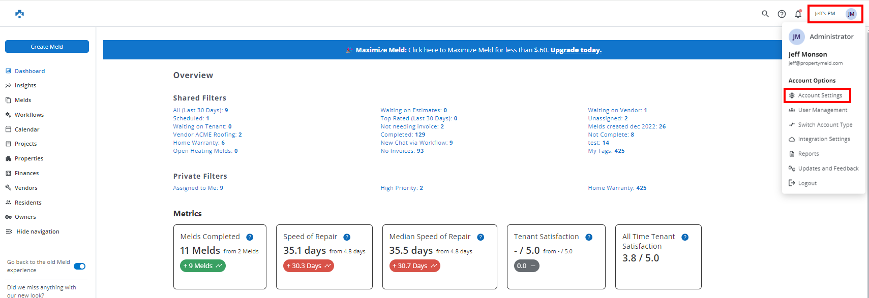The image size is (869, 298).
Task: Click the Upgrade today link
Action: pyautogui.click(x=576, y=50)
